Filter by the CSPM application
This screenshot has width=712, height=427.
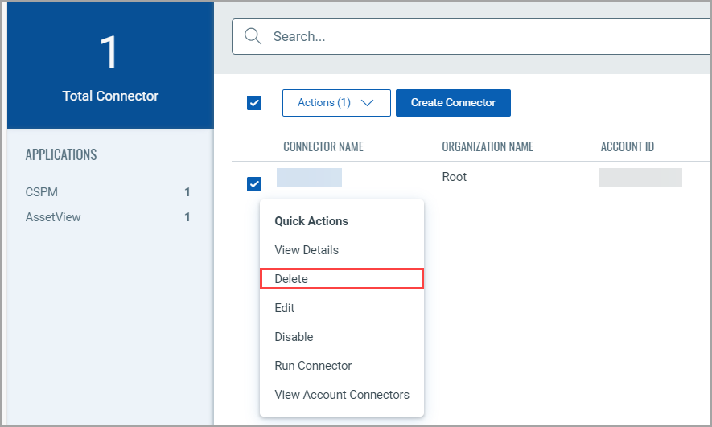(42, 192)
